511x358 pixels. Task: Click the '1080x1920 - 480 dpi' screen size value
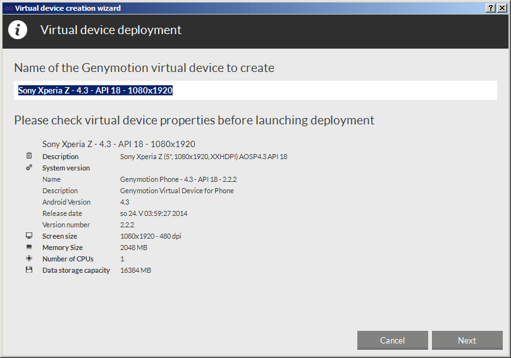(x=151, y=236)
